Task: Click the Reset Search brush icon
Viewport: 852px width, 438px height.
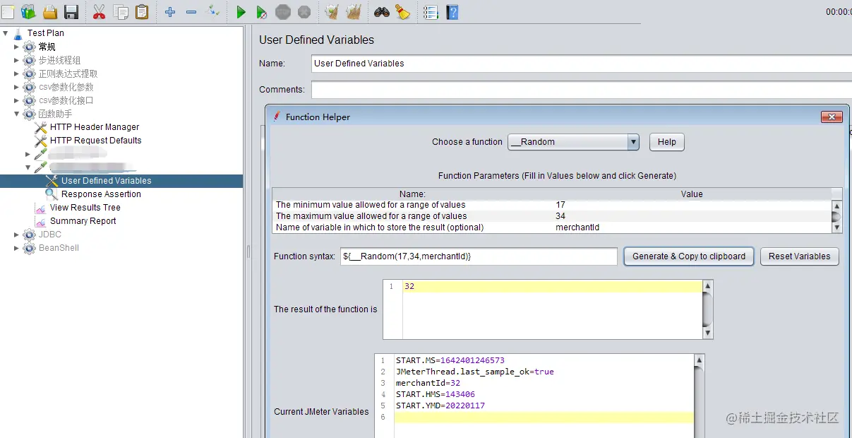Action: [x=402, y=11]
